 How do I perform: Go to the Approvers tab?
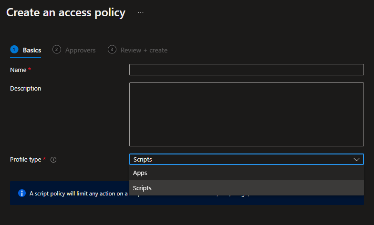tap(80, 50)
